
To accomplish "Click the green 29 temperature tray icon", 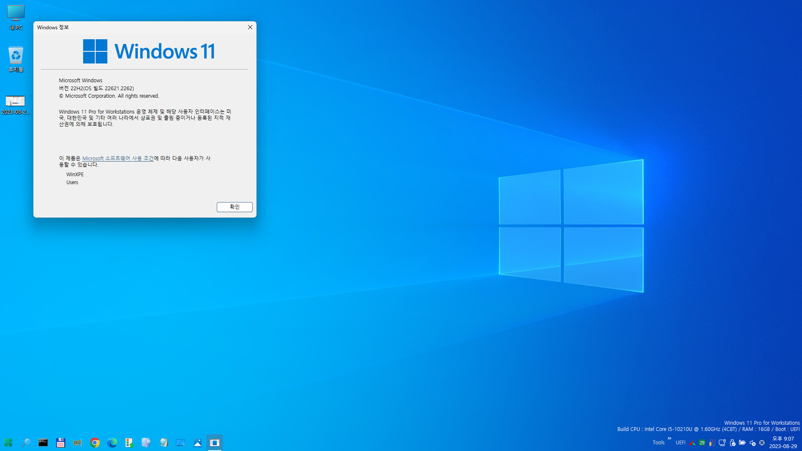I will tap(702, 443).
